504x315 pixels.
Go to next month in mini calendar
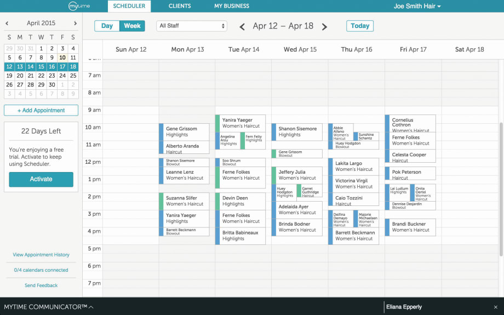75,23
